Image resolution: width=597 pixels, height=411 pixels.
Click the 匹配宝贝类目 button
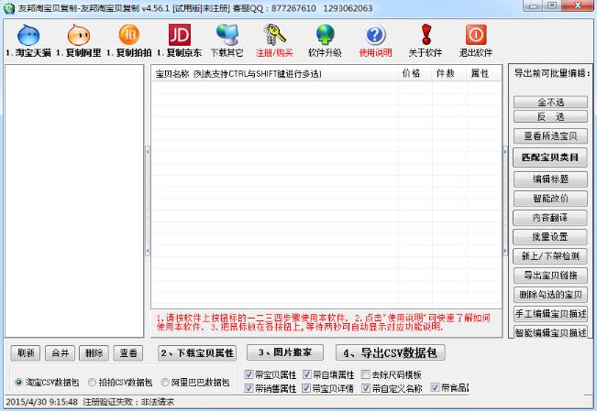(550, 157)
